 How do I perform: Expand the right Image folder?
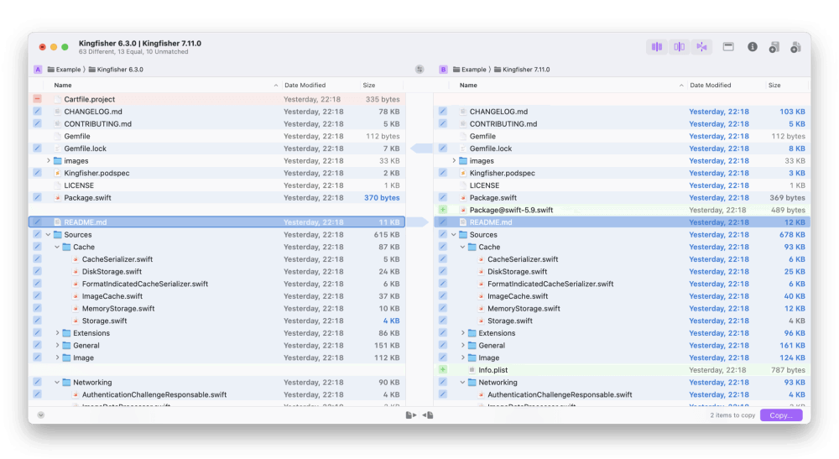coord(463,357)
